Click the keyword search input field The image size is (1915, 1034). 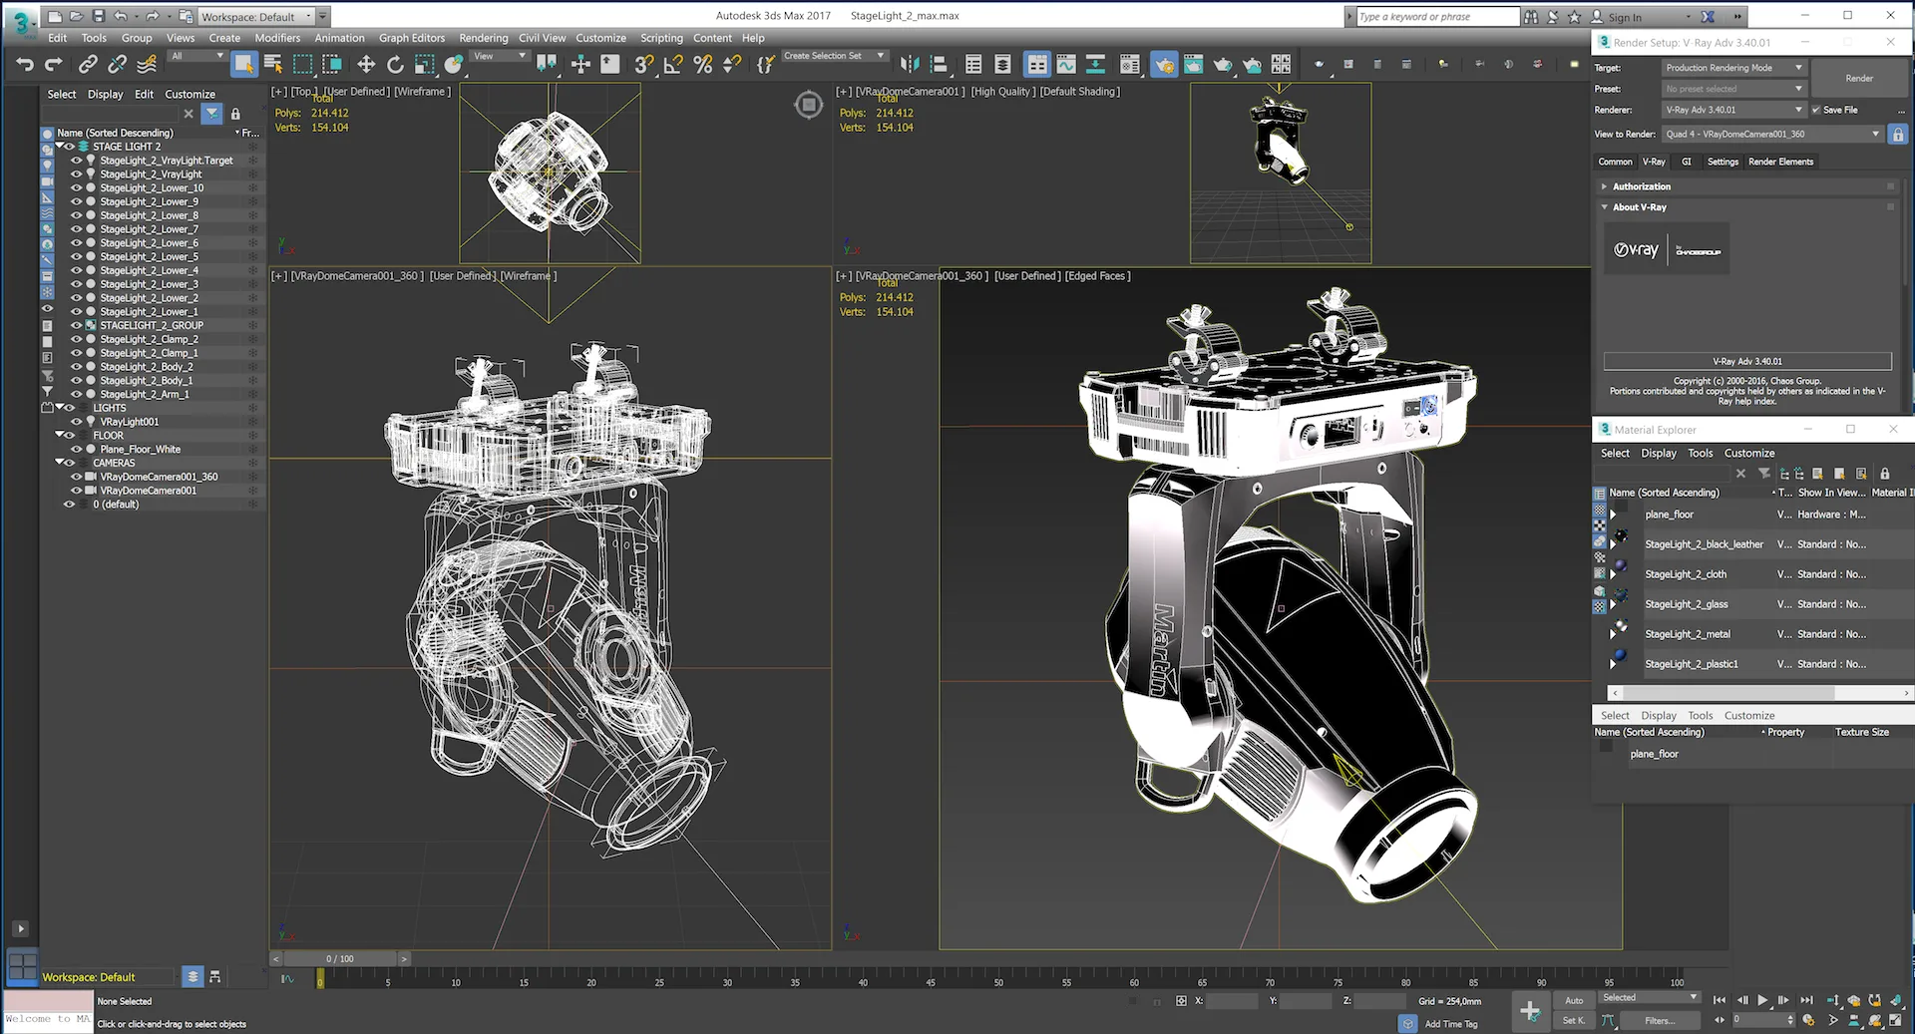tap(1436, 17)
